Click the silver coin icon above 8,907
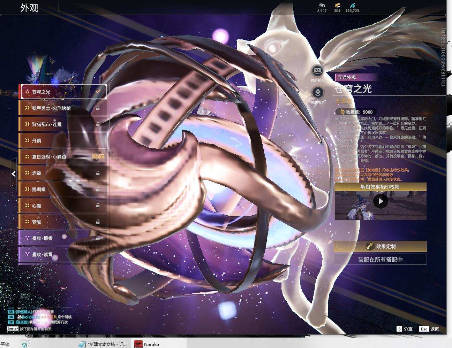 [x=322, y=5]
